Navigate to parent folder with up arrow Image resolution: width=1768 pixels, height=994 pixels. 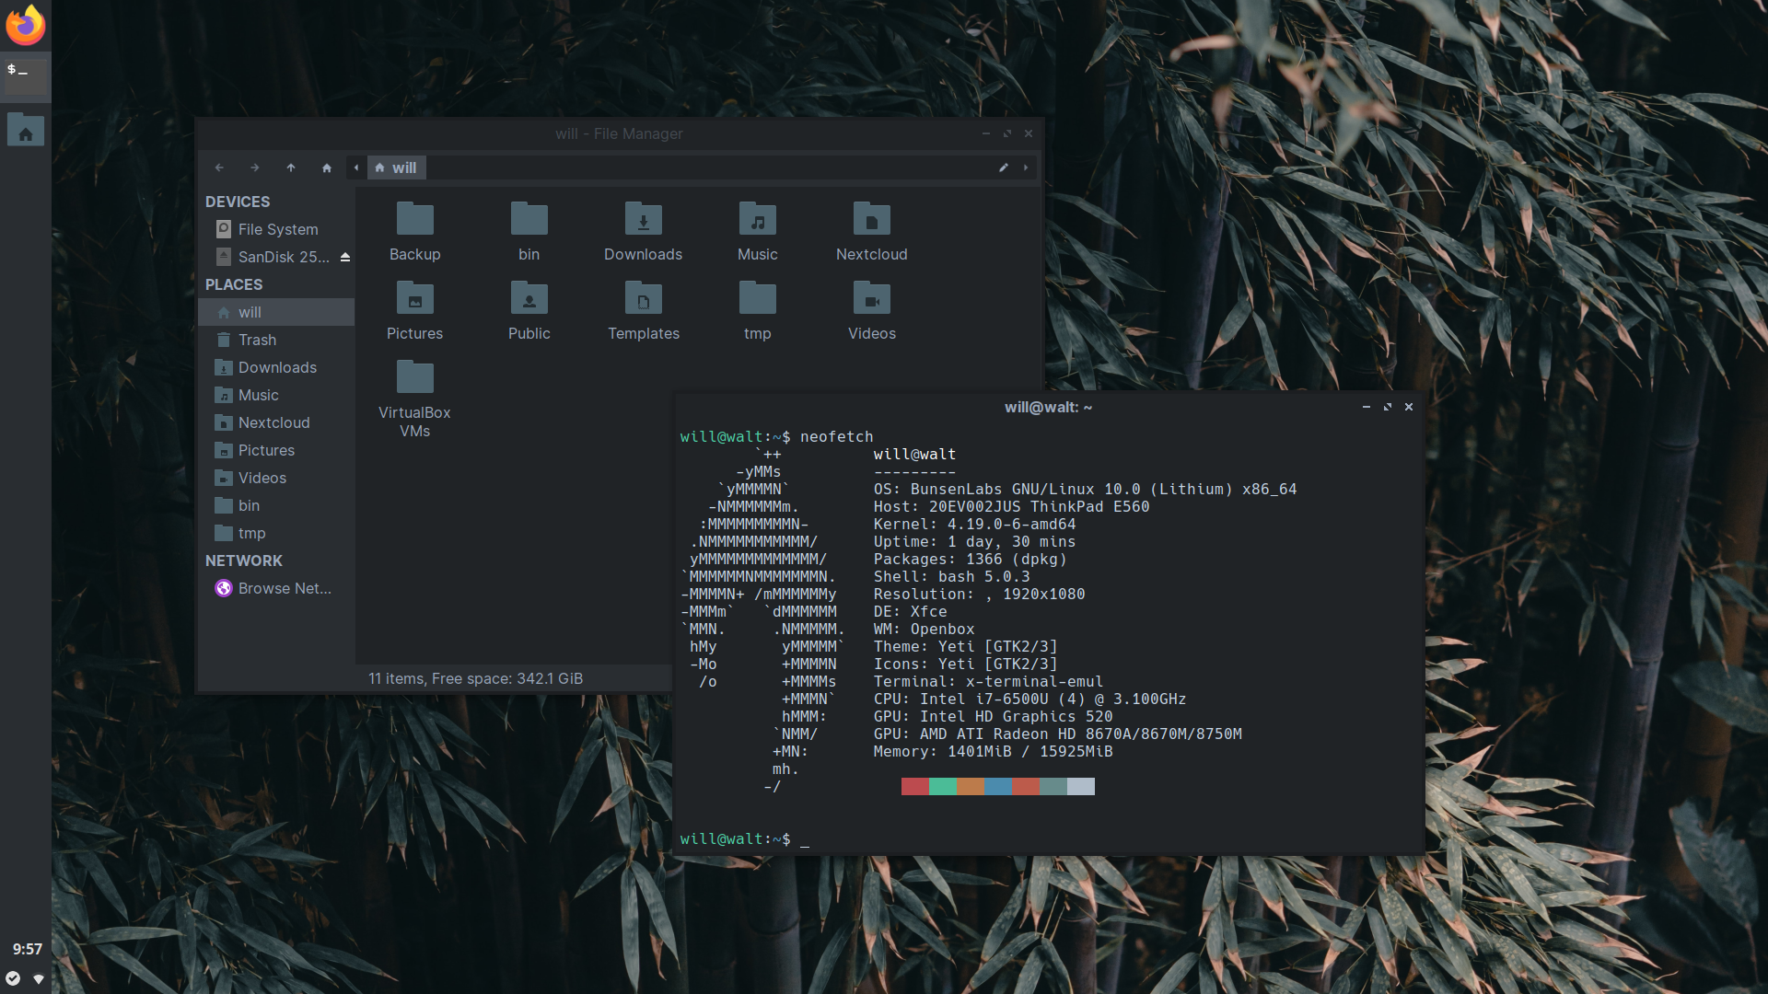click(291, 168)
